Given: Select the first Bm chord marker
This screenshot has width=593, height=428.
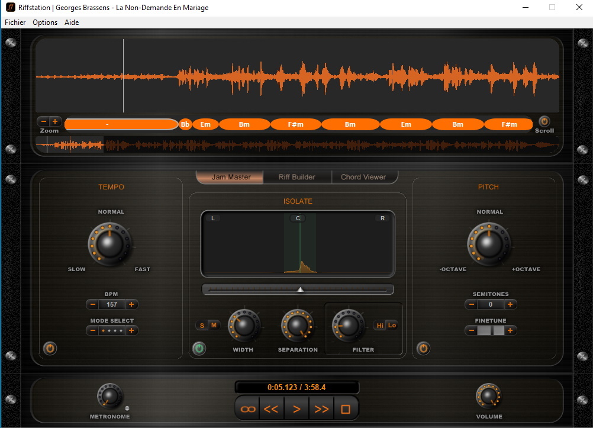Looking at the screenshot, I should pyautogui.click(x=244, y=124).
